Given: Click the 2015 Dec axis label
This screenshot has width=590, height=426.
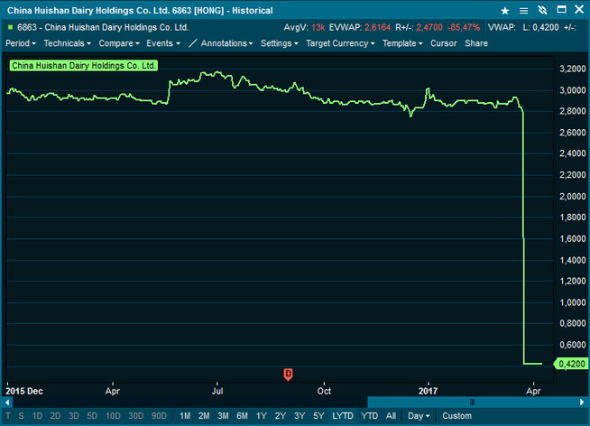Looking at the screenshot, I should (x=24, y=391).
